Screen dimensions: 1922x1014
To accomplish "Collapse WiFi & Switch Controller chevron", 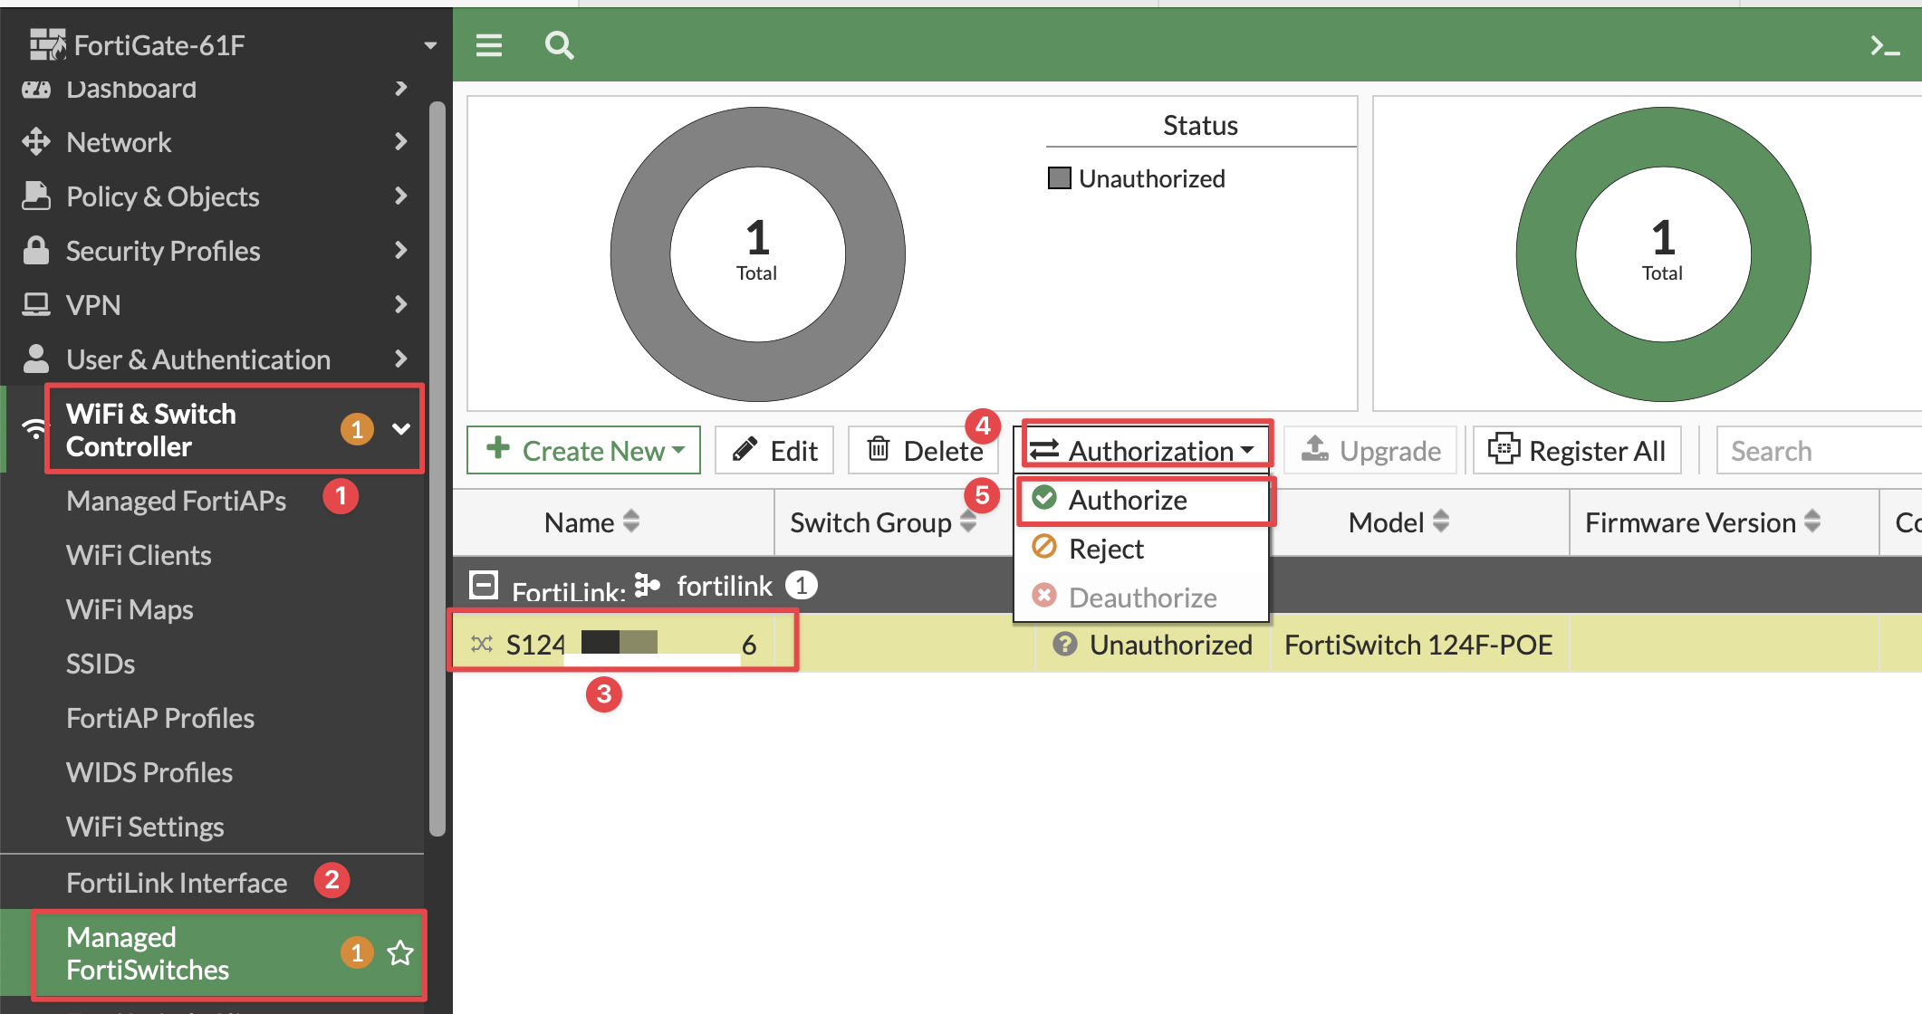I will click(x=401, y=429).
